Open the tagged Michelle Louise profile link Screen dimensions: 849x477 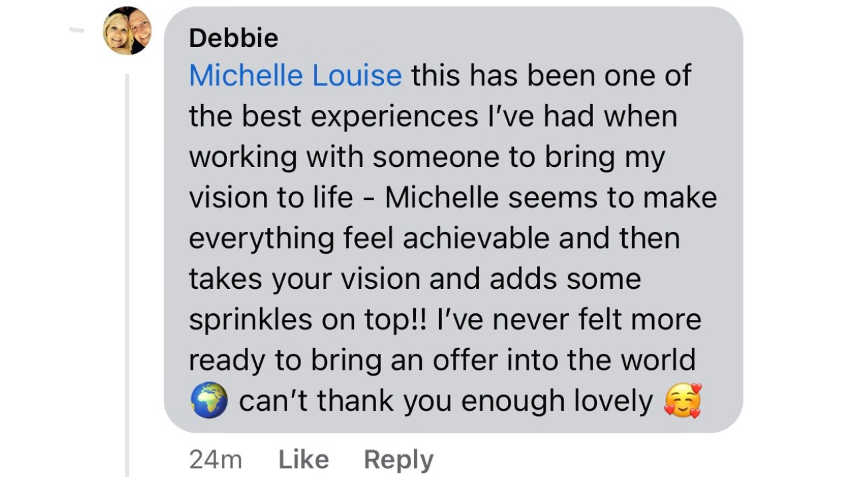(295, 76)
